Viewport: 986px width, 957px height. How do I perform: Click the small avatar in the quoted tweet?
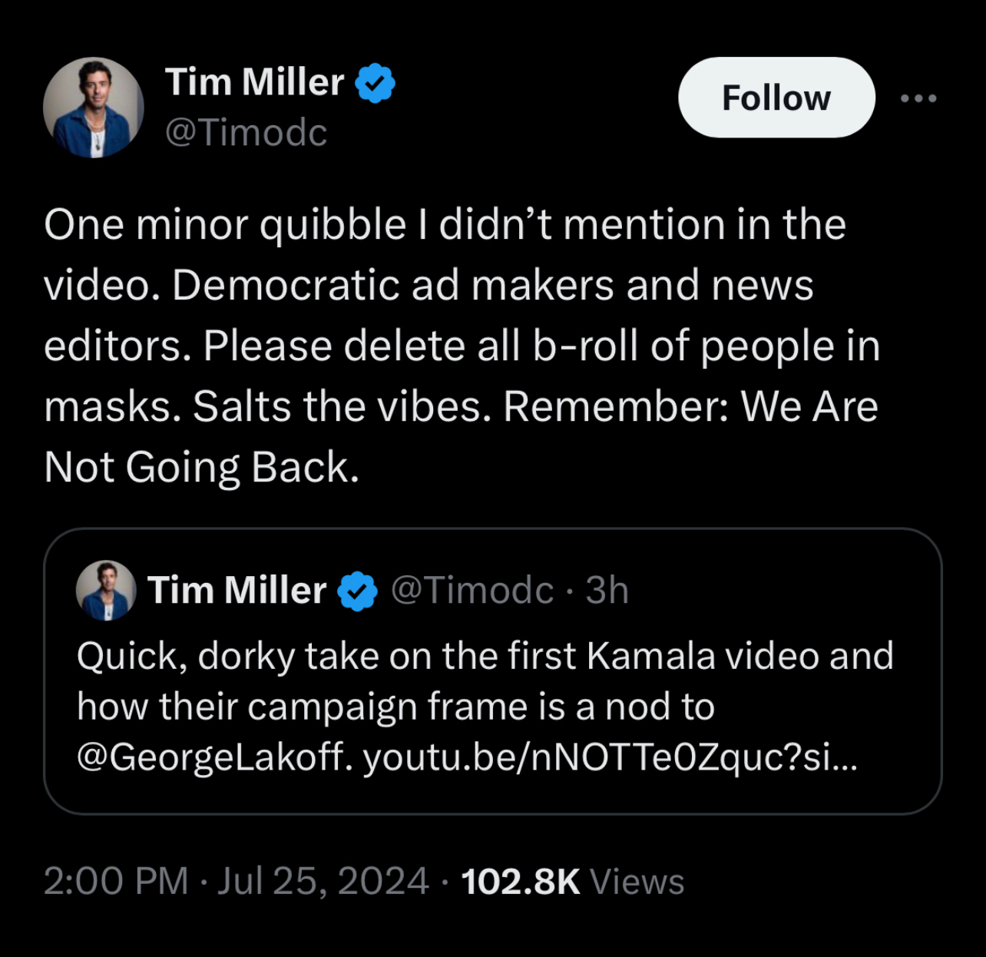click(x=106, y=590)
